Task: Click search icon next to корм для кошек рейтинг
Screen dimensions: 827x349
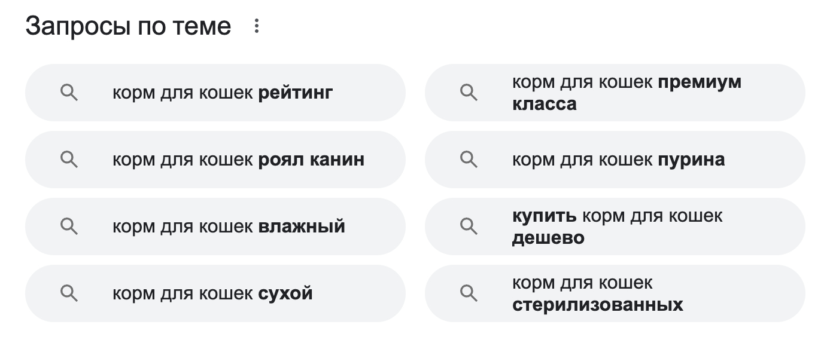Action: pos(69,93)
